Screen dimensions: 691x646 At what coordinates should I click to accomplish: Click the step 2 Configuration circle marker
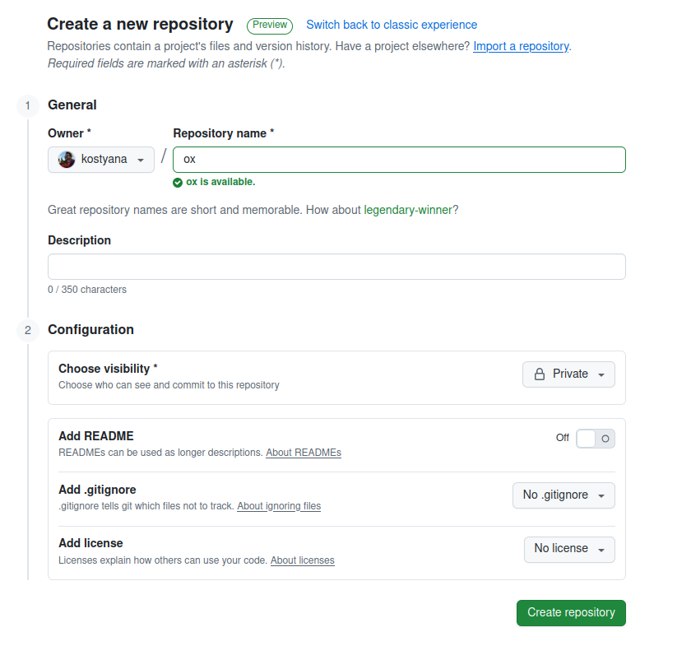coord(27,330)
